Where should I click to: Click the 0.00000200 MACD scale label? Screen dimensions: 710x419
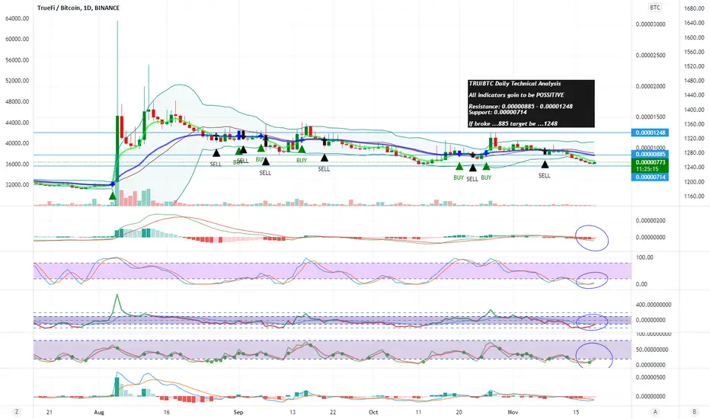click(x=651, y=221)
